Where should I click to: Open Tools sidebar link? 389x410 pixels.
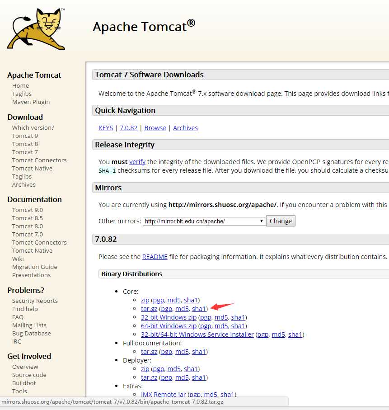[19, 391]
